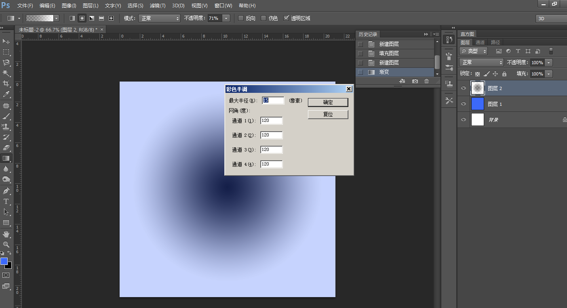Open the 模式 blend mode dropdown in options bar

point(160,18)
